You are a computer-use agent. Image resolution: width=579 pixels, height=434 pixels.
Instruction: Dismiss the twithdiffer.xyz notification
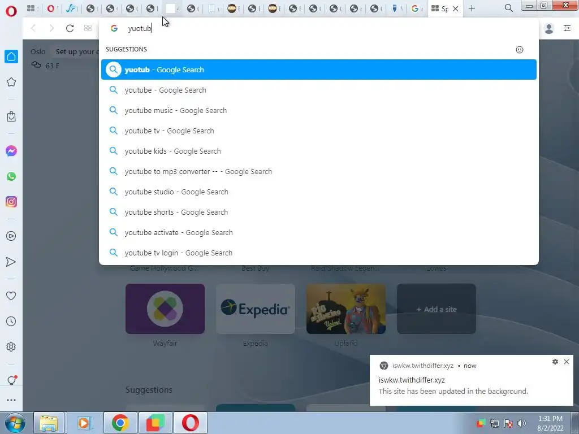pos(567,362)
